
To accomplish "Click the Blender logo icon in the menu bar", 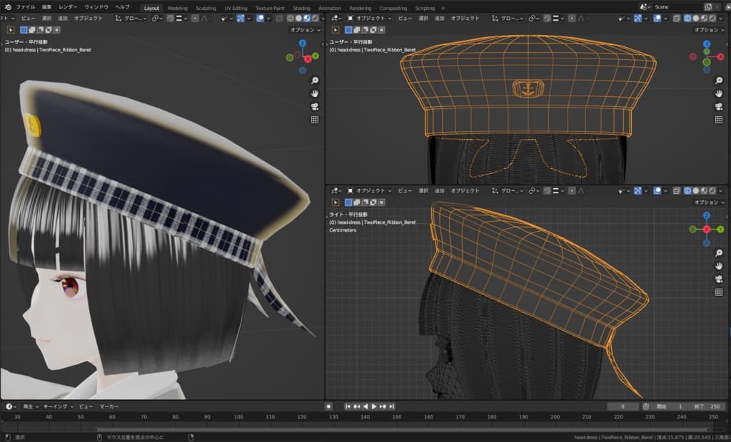I will click(x=7, y=7).
